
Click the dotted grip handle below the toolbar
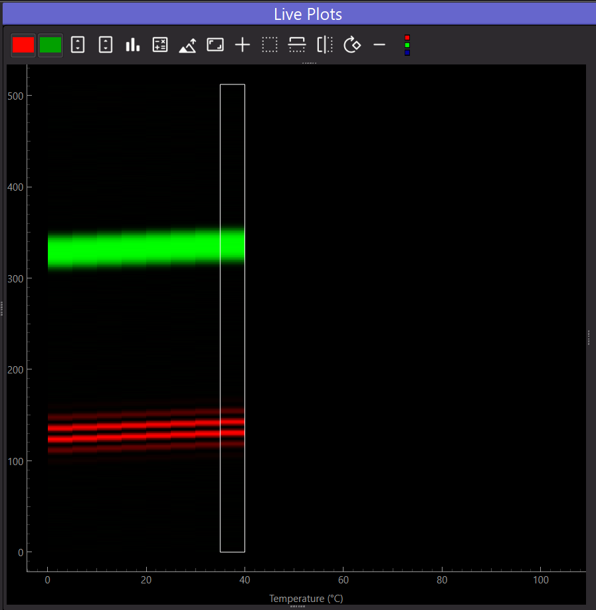click(x=309, y=62)
